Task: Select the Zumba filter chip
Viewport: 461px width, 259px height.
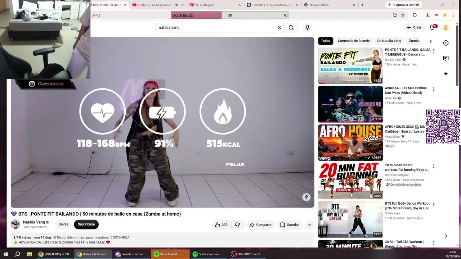Action: [414, 41]
